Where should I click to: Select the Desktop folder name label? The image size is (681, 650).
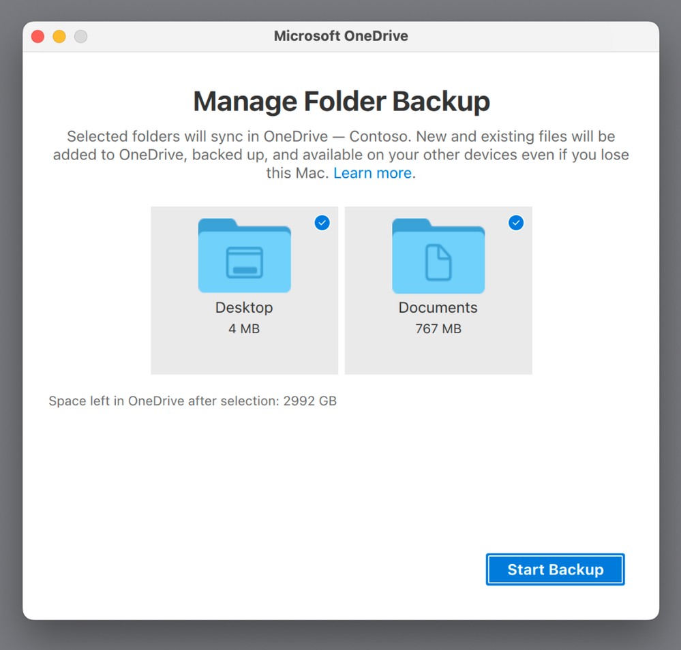click(x=244, y=307)
